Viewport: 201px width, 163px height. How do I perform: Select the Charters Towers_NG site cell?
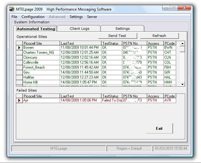pyautogui.click(x=41, y=52)
